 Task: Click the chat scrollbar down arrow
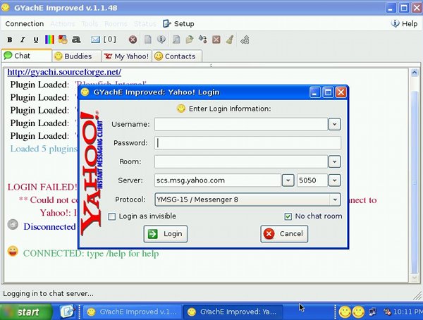click(415, 278)
